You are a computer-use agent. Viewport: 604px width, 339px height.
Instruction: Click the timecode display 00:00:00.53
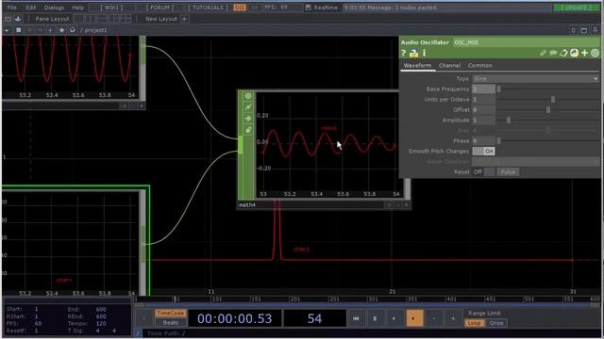tap(235, 318)
